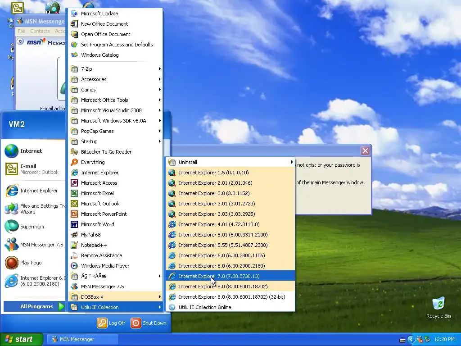
Task: Open Remote Assistance
Action: pyautogui.click(x=116, y=255)
